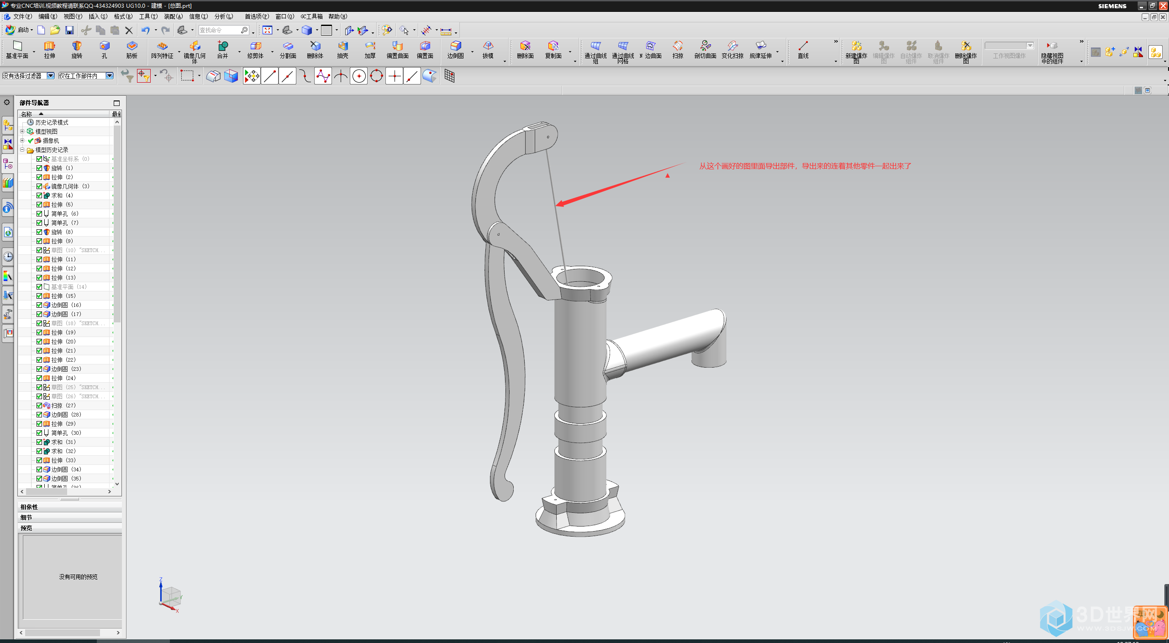This screenshot has width=1169, height=643.
Task: Open the 编辑(E) menu
Action: pyautogui.click(x=47, y=16)
